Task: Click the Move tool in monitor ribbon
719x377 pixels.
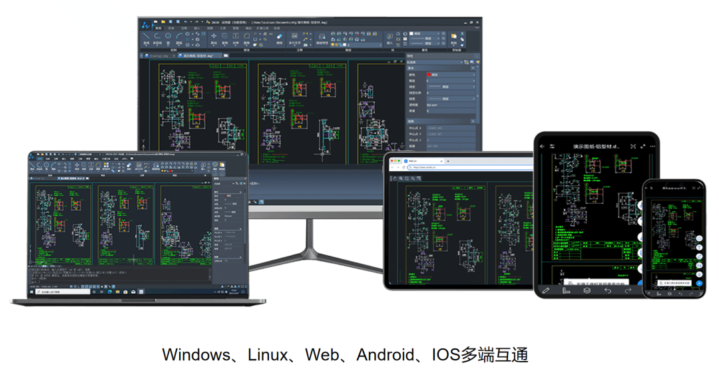Action: 214,37
